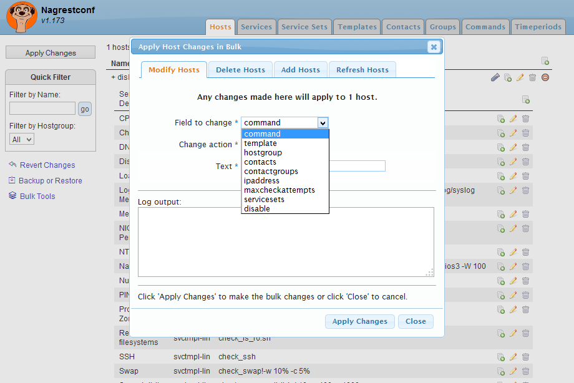
Task: Click inside the Log output text area
Action: click(286, 242)
